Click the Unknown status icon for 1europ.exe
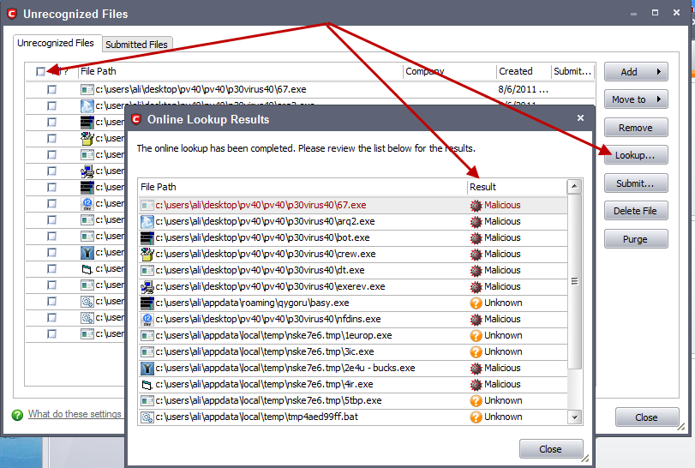The width and height of the screenshot is (695, 468). [x=476, y=335]
